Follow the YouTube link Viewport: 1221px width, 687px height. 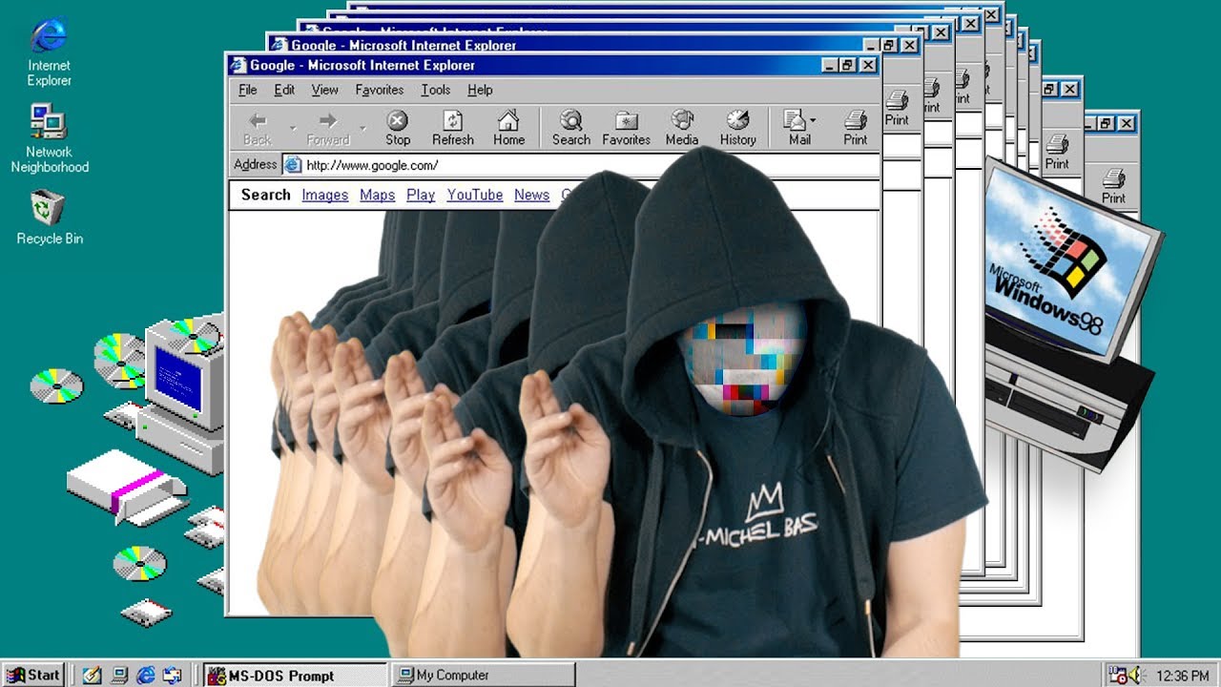pos(475,195)
